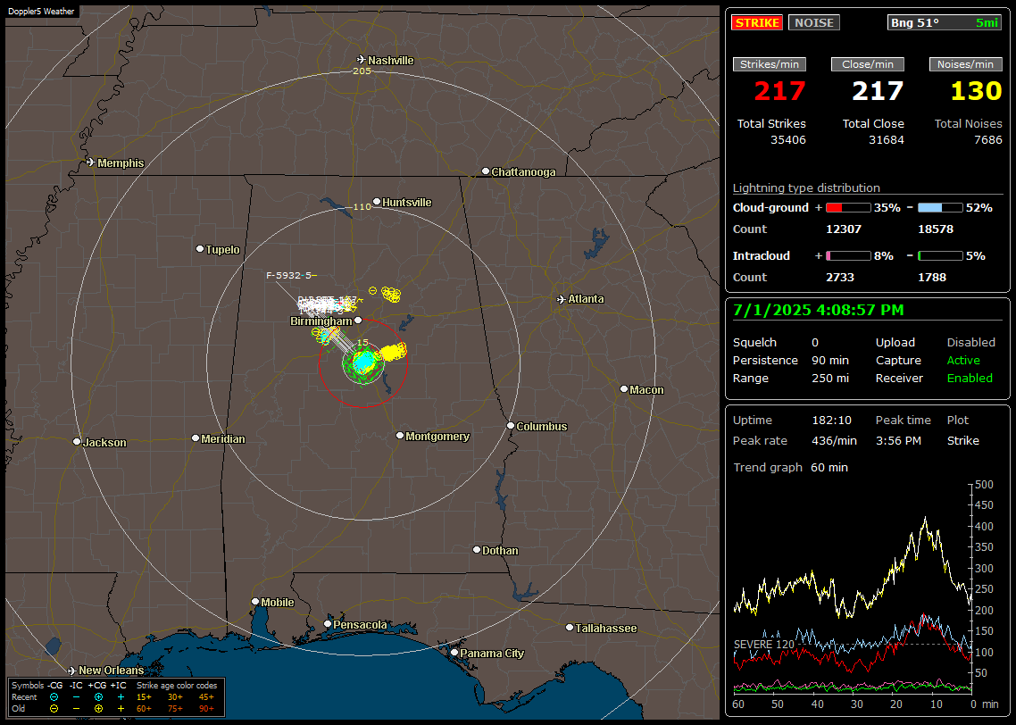Click the old +IC yellow plus symbol
Screen dimensions: 1016x725
pos(121,709)
